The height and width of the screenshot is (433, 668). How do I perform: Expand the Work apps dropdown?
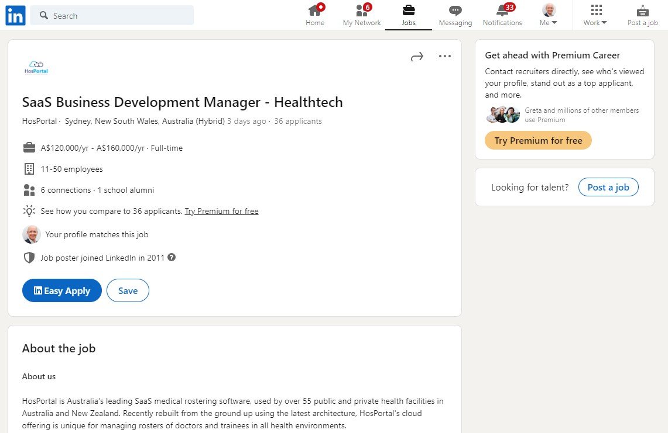(595, 15)
